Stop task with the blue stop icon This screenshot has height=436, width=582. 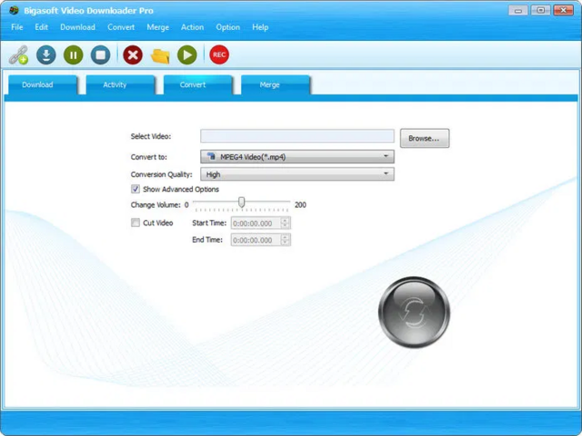(x=101, y=54)
